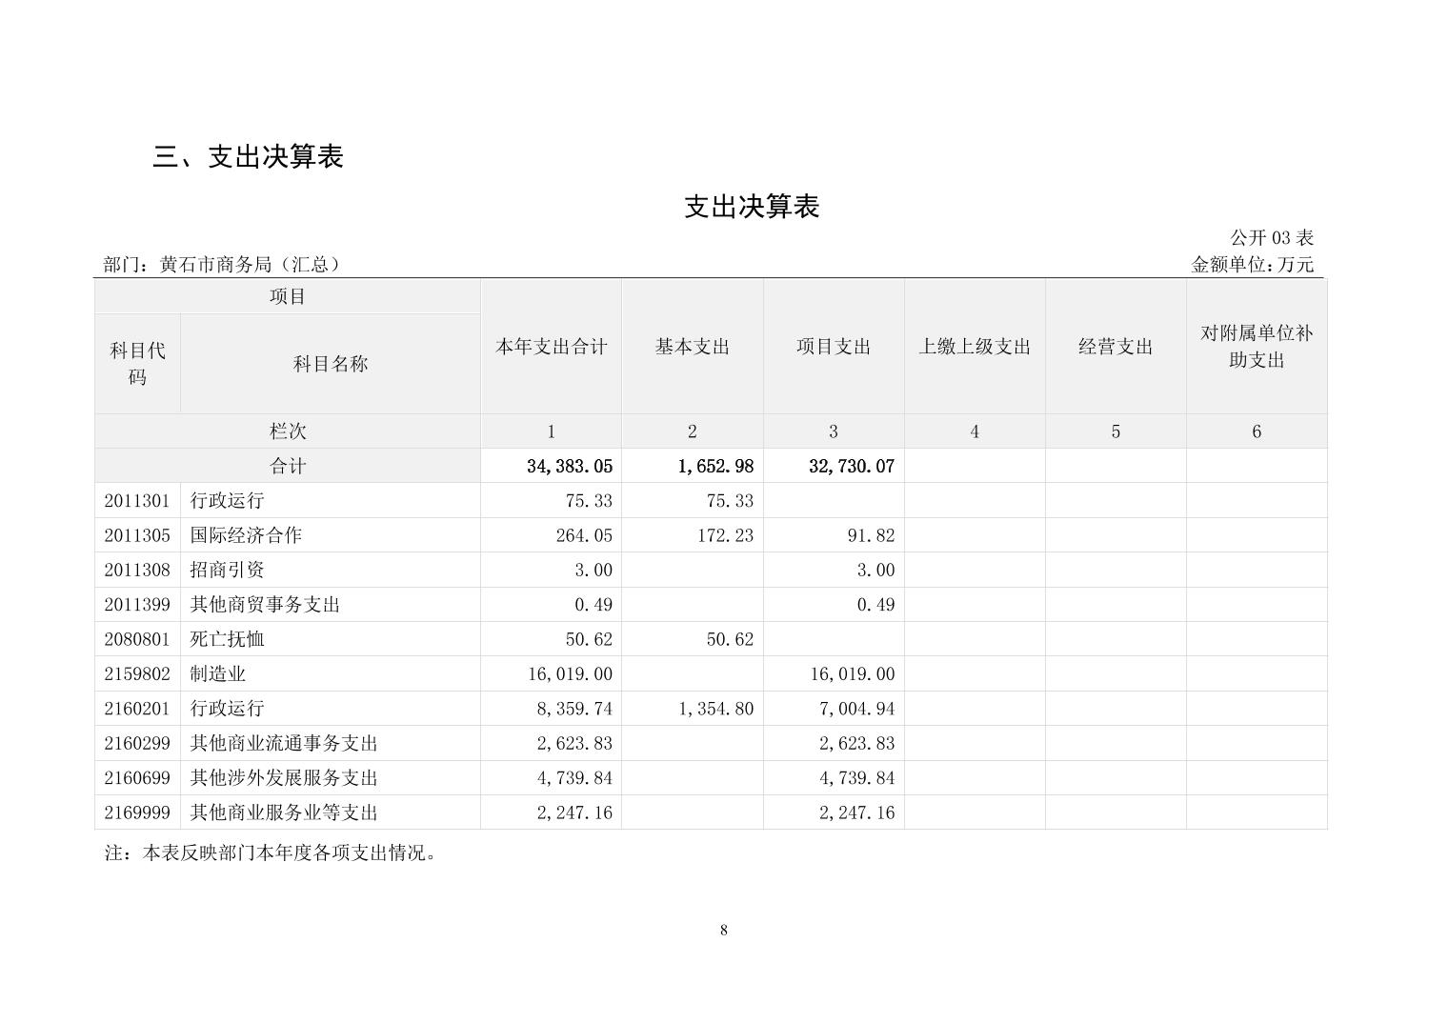
Task: Select subject code 2169999
Action: point(137,812)
